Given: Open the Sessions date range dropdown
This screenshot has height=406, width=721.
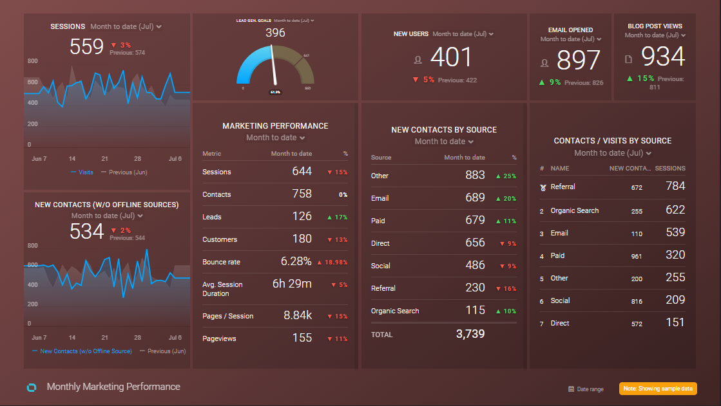Looking at the screenshot, I should 126,26.
